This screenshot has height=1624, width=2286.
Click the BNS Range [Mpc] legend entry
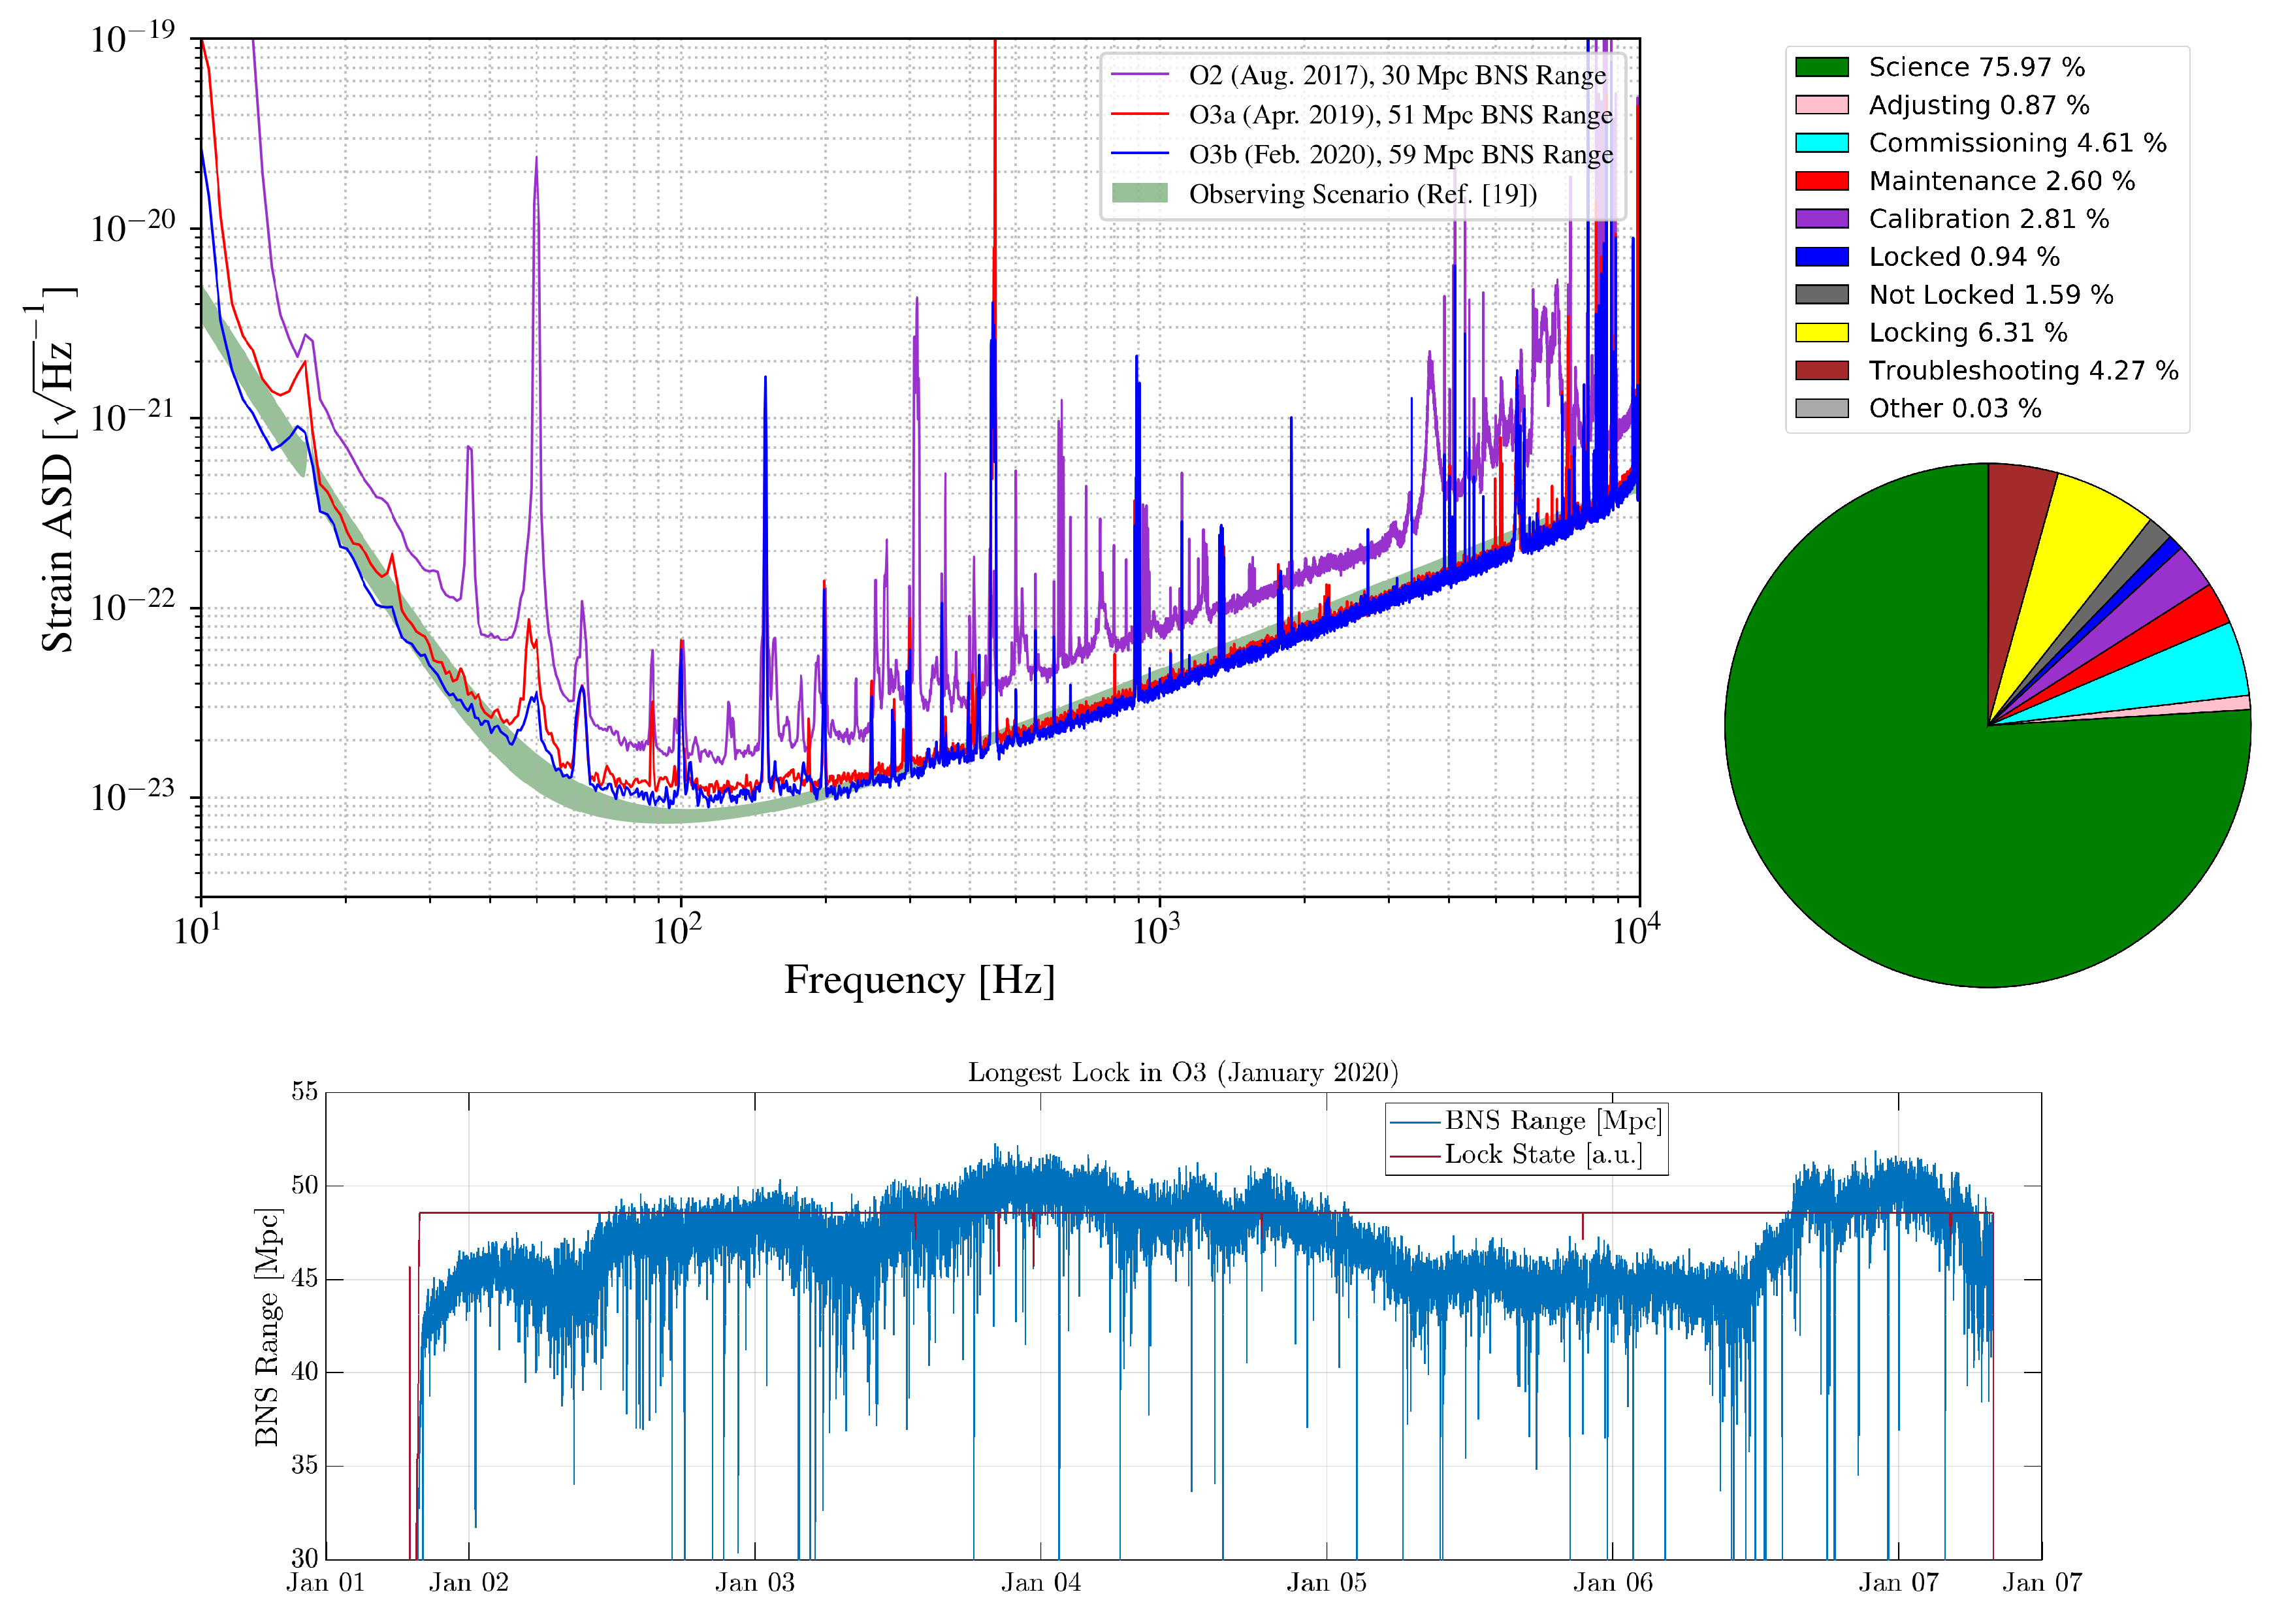point(1553,1121)
